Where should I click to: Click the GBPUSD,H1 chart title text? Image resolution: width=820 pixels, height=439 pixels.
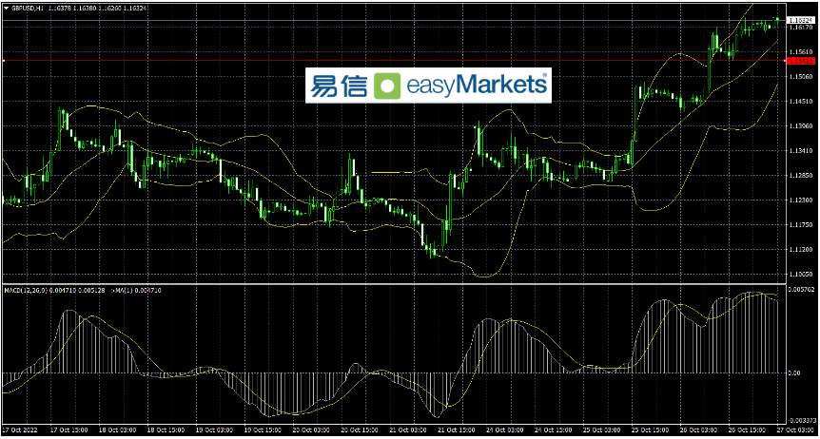[x=28, y=8]
